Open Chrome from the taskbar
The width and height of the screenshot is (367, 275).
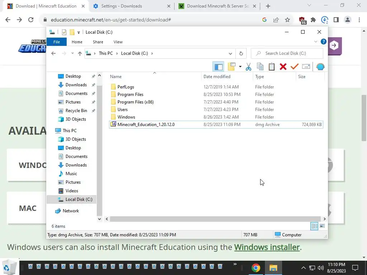pyautogui.click(x=256, y=268)
